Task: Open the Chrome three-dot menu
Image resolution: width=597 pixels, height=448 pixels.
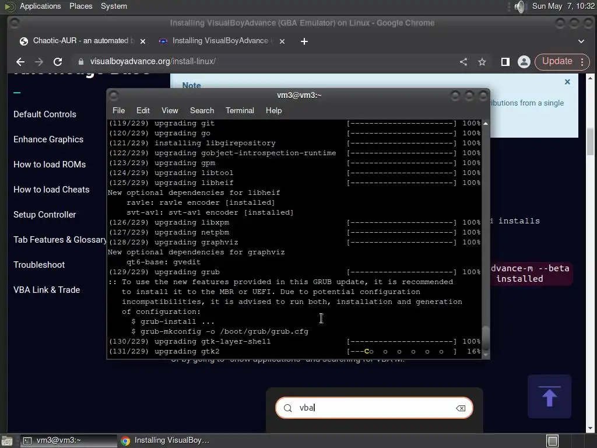Action: tap(582, 62)
